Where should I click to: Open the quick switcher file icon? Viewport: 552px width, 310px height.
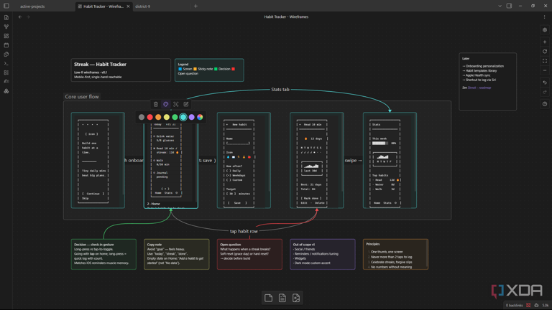[6, 17]
